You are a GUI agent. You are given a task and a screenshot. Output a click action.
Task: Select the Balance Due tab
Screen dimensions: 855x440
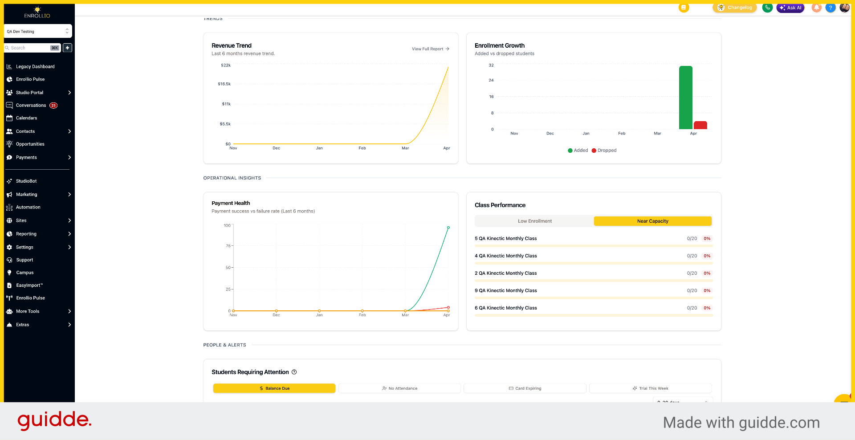pyautogui.click(x=274, y=388)
